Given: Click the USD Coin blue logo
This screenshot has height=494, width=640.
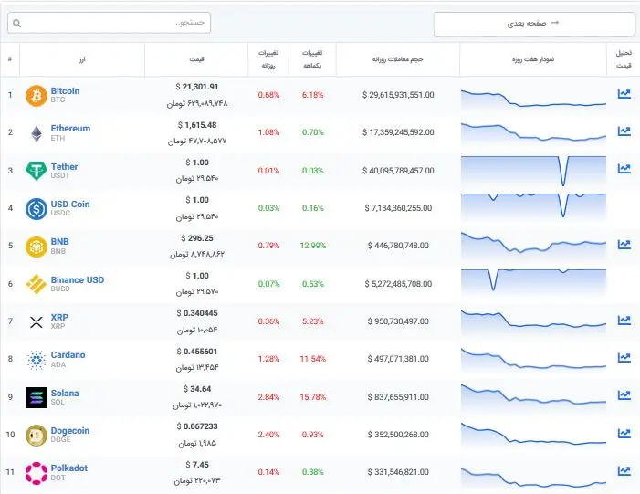Looking at the screenshot, I should coord(37,208).
